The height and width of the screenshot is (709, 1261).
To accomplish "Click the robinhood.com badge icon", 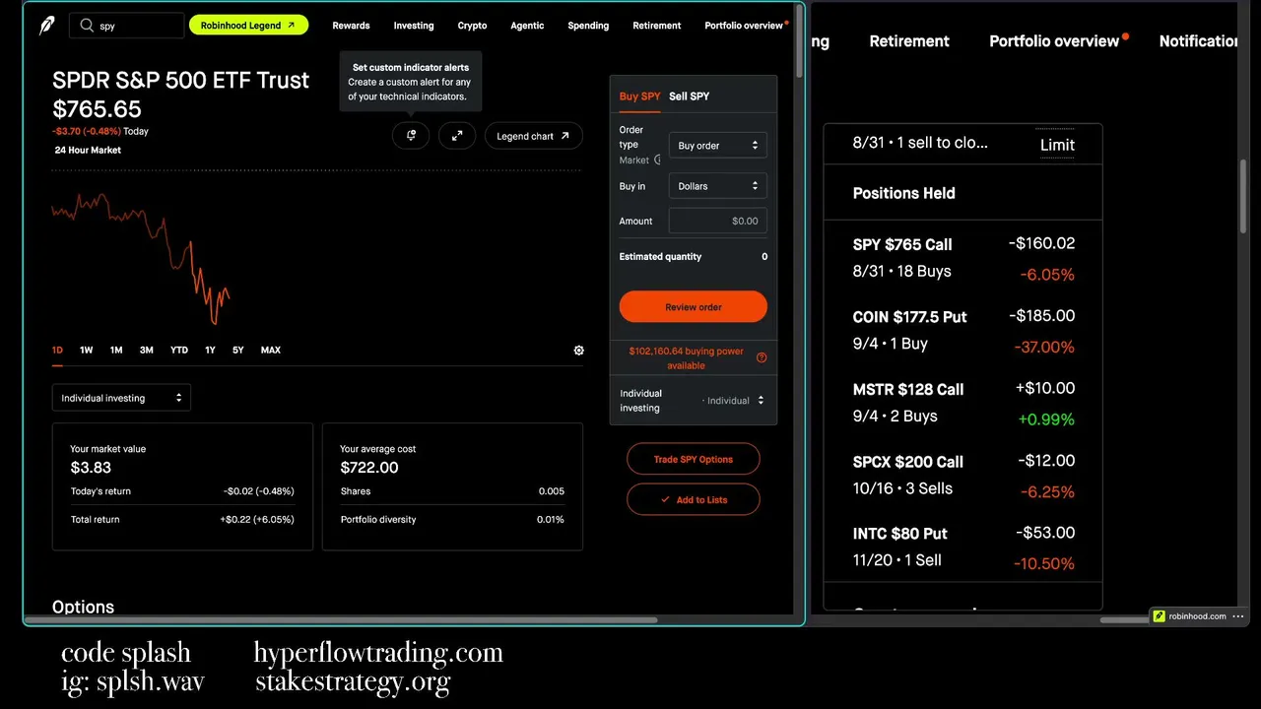I will pos(1160,616).
